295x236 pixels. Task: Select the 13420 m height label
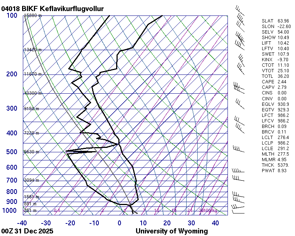33,49
